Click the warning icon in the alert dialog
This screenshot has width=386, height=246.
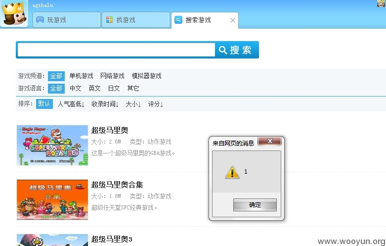232,172
